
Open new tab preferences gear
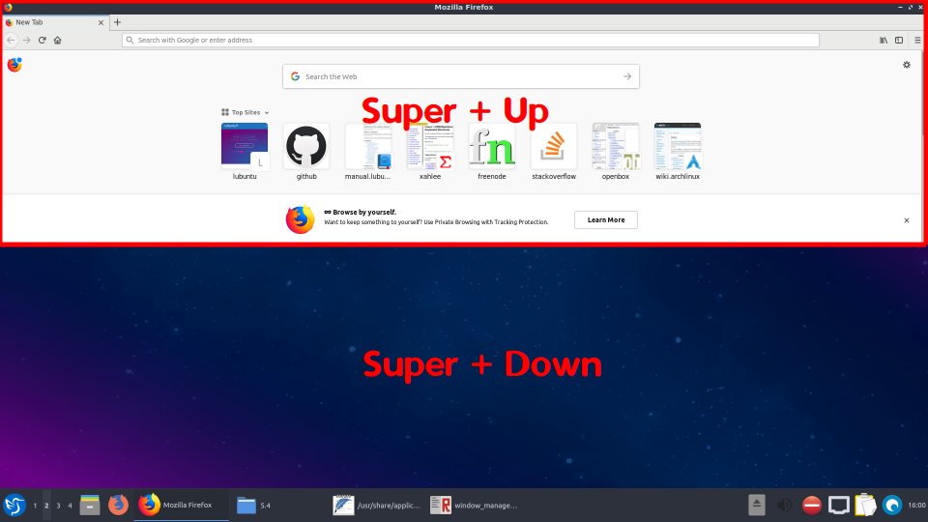(x=906, y=65)
